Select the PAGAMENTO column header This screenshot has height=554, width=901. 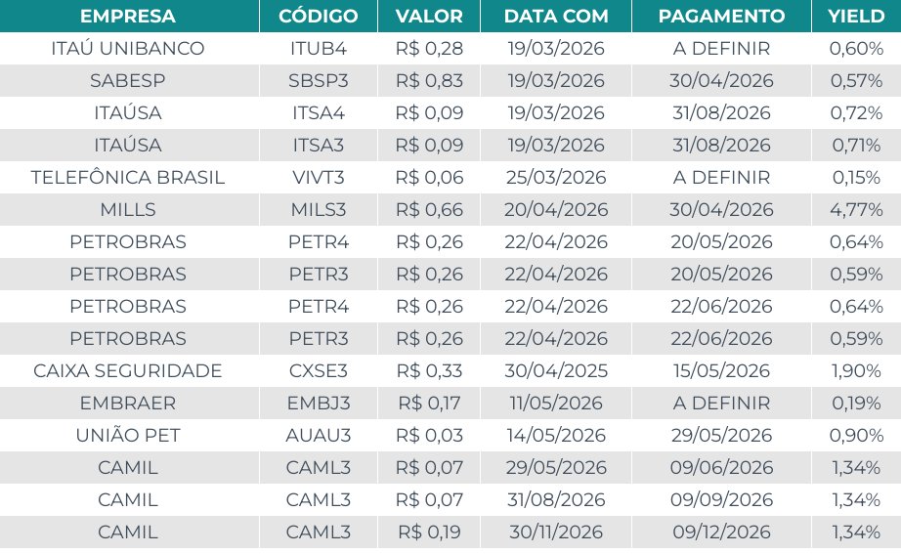click(721, 17)
